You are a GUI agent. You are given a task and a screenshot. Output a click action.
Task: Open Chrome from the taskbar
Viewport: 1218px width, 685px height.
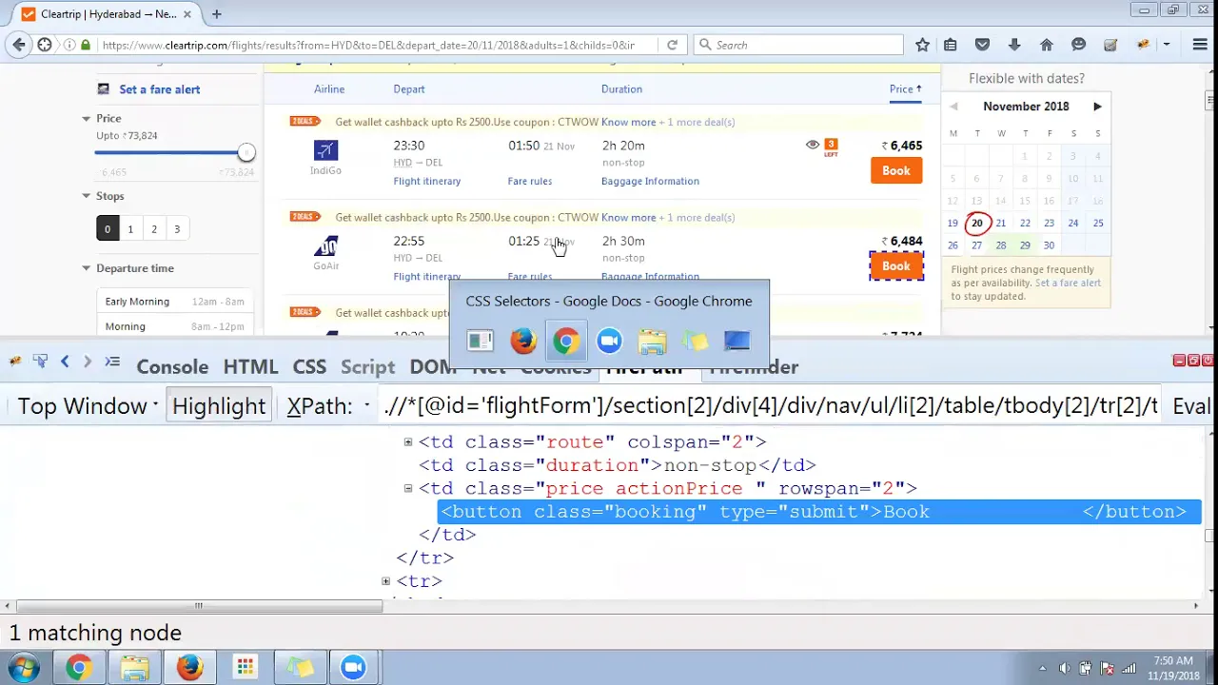79,668
